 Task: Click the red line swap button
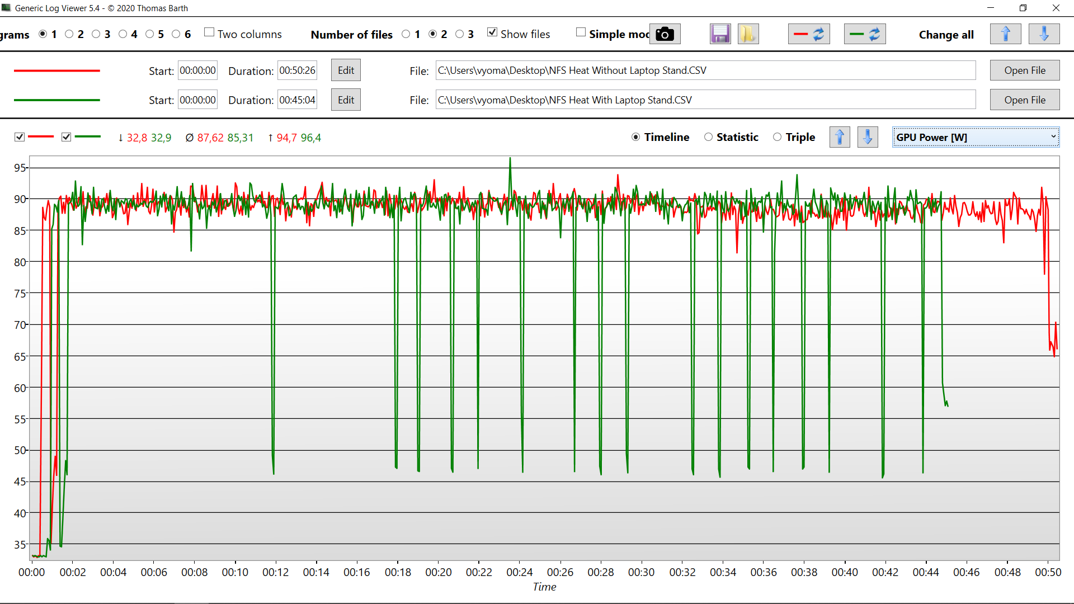click(x=809, y=34)
